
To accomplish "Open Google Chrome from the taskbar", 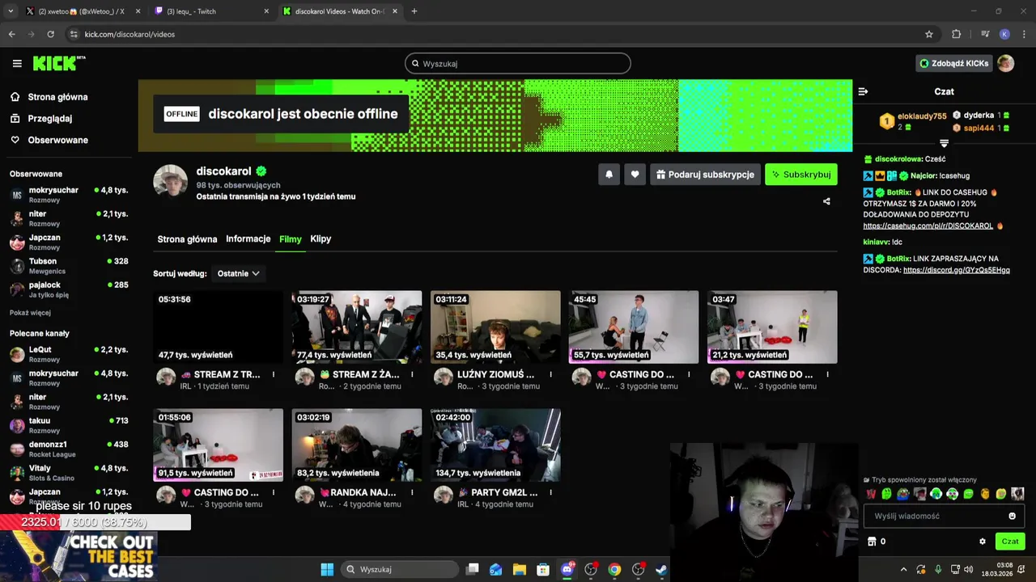I will 614,569.
